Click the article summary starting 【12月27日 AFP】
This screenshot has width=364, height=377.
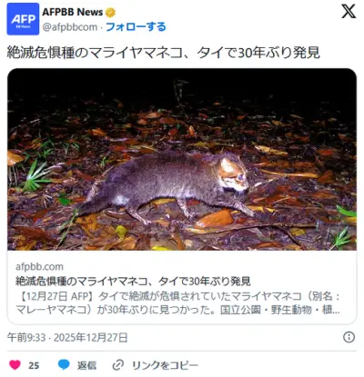pyautogui.click(x=178, y=303)
